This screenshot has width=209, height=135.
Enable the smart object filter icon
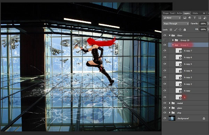pos(205,18)
